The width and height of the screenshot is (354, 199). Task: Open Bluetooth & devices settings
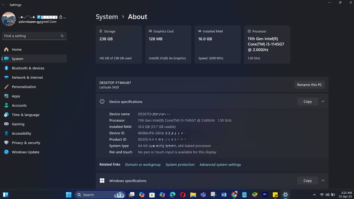34,68
